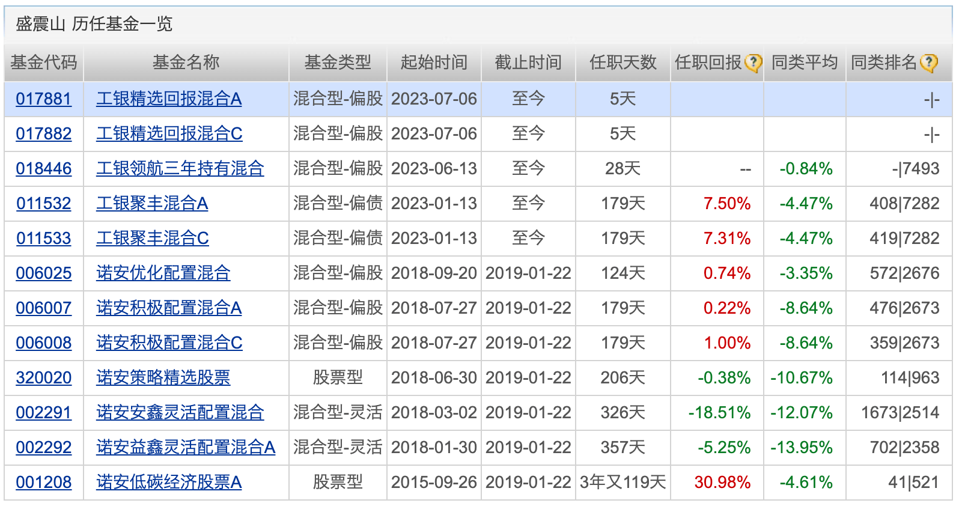This screenshot has width=959, height=506.
Task: Open the 工银领航三年持有混合 fund link
Action: tap(180, 169)
